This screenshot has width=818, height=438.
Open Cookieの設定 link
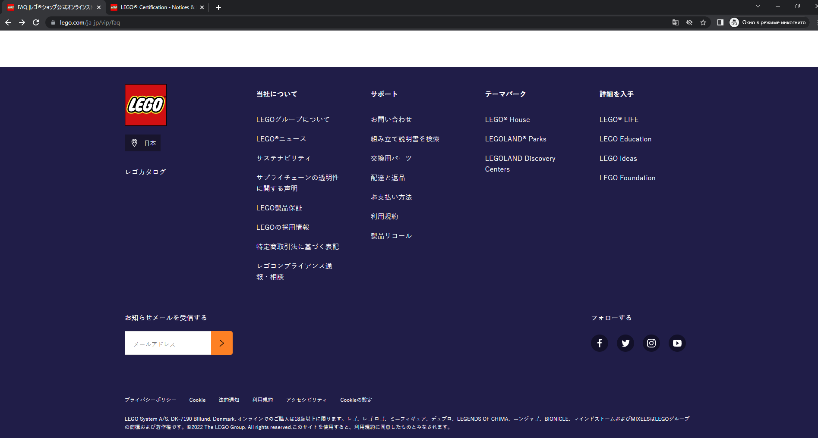tap(356, 400)
